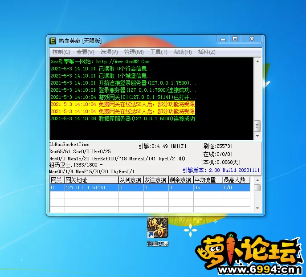Click the log panel scrollbar thumb
Viewport: 306px width, 277px height.
(257, 126)
